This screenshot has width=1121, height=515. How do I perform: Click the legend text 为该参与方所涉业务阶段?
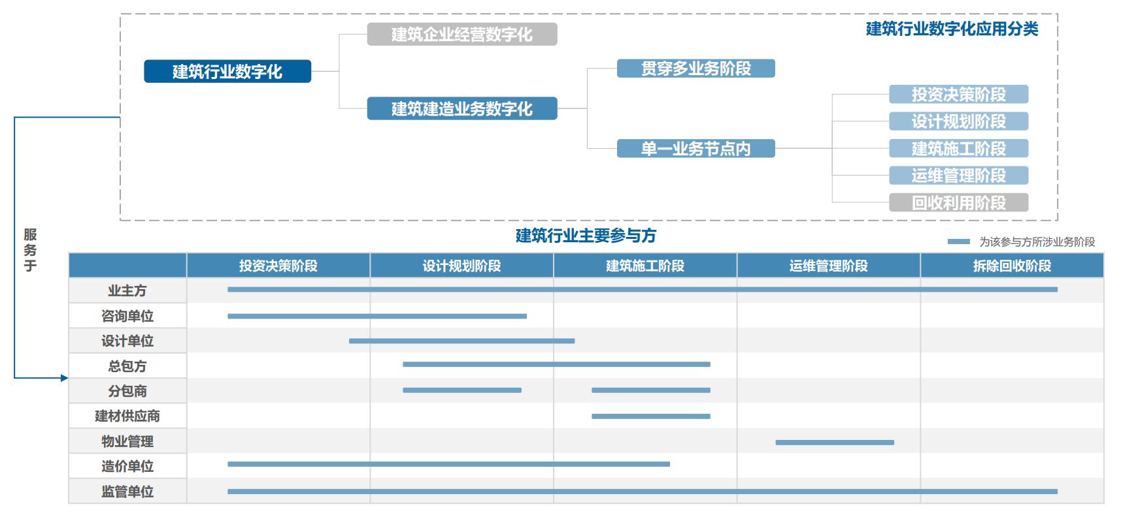1037,242
